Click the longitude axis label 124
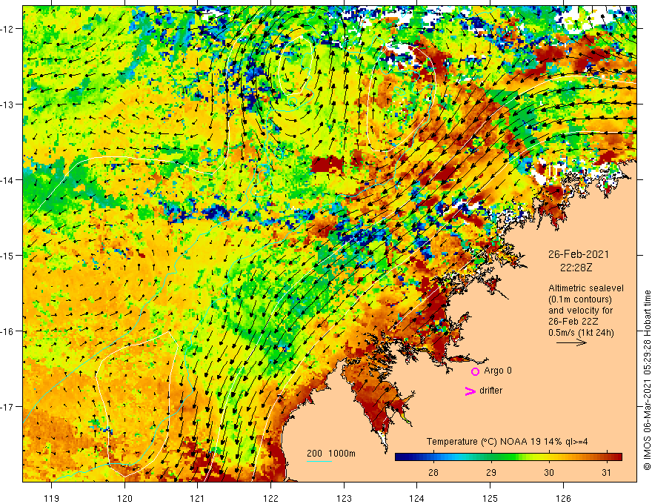This screenshot has width=652, height=504. pos(417,498)
